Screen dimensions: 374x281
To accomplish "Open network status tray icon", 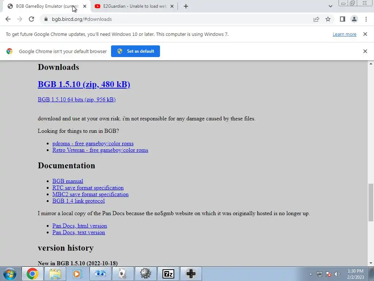I will pyautogui.click(x=319, y=274).
